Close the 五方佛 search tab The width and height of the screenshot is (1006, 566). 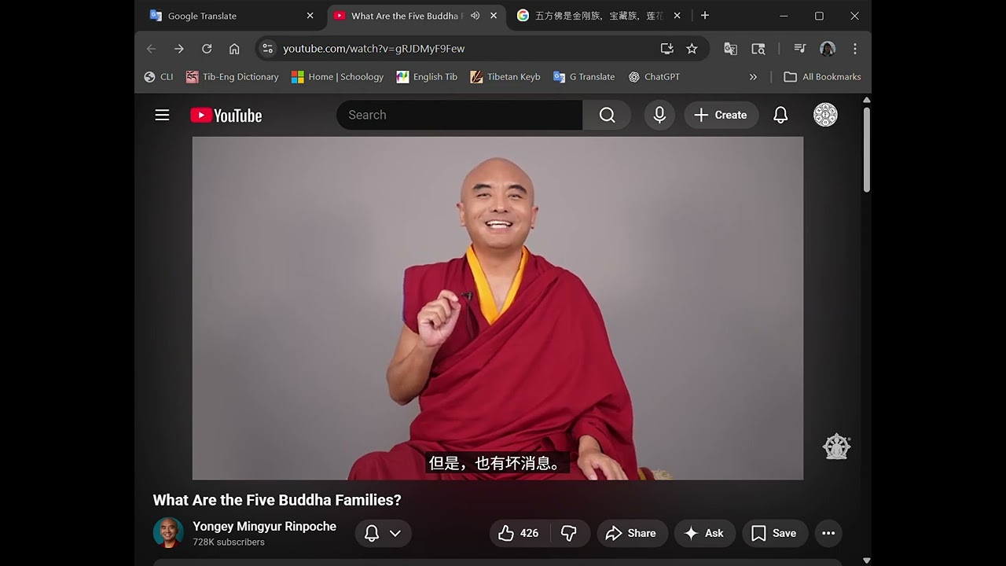(677, 16)
